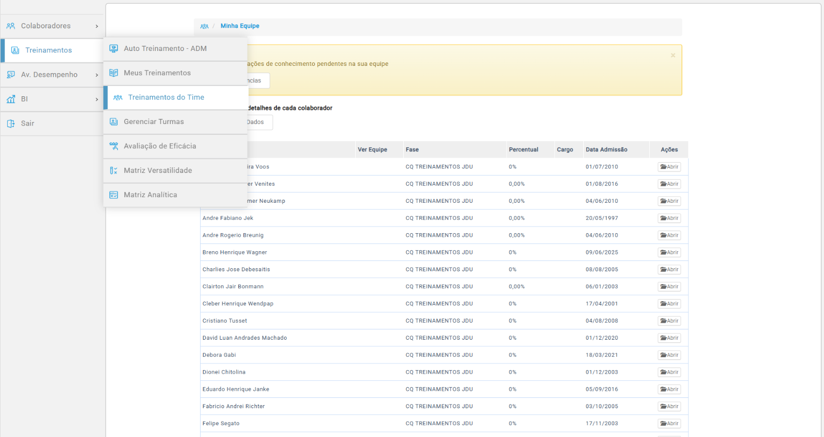Choose Treinamentos do Time menu entry
This screenshot has height=437, width=824.
tap(166, 97)
